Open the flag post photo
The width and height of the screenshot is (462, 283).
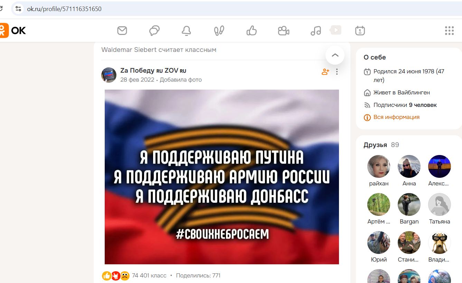(x=222, y=177)
